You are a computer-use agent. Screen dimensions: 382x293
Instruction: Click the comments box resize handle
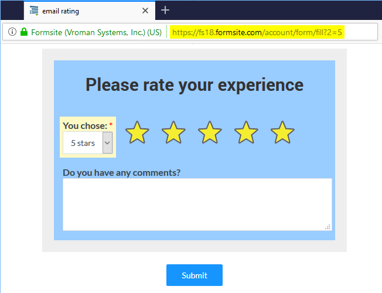[328, 227]
